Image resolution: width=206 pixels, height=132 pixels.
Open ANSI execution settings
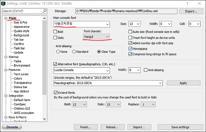pyautogui.click(x=24, y=113)
